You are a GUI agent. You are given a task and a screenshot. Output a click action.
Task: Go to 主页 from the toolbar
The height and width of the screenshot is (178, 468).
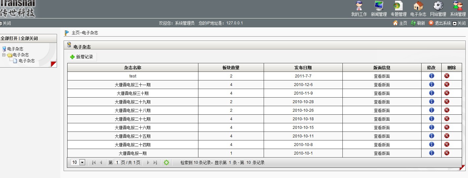point(400,23)
